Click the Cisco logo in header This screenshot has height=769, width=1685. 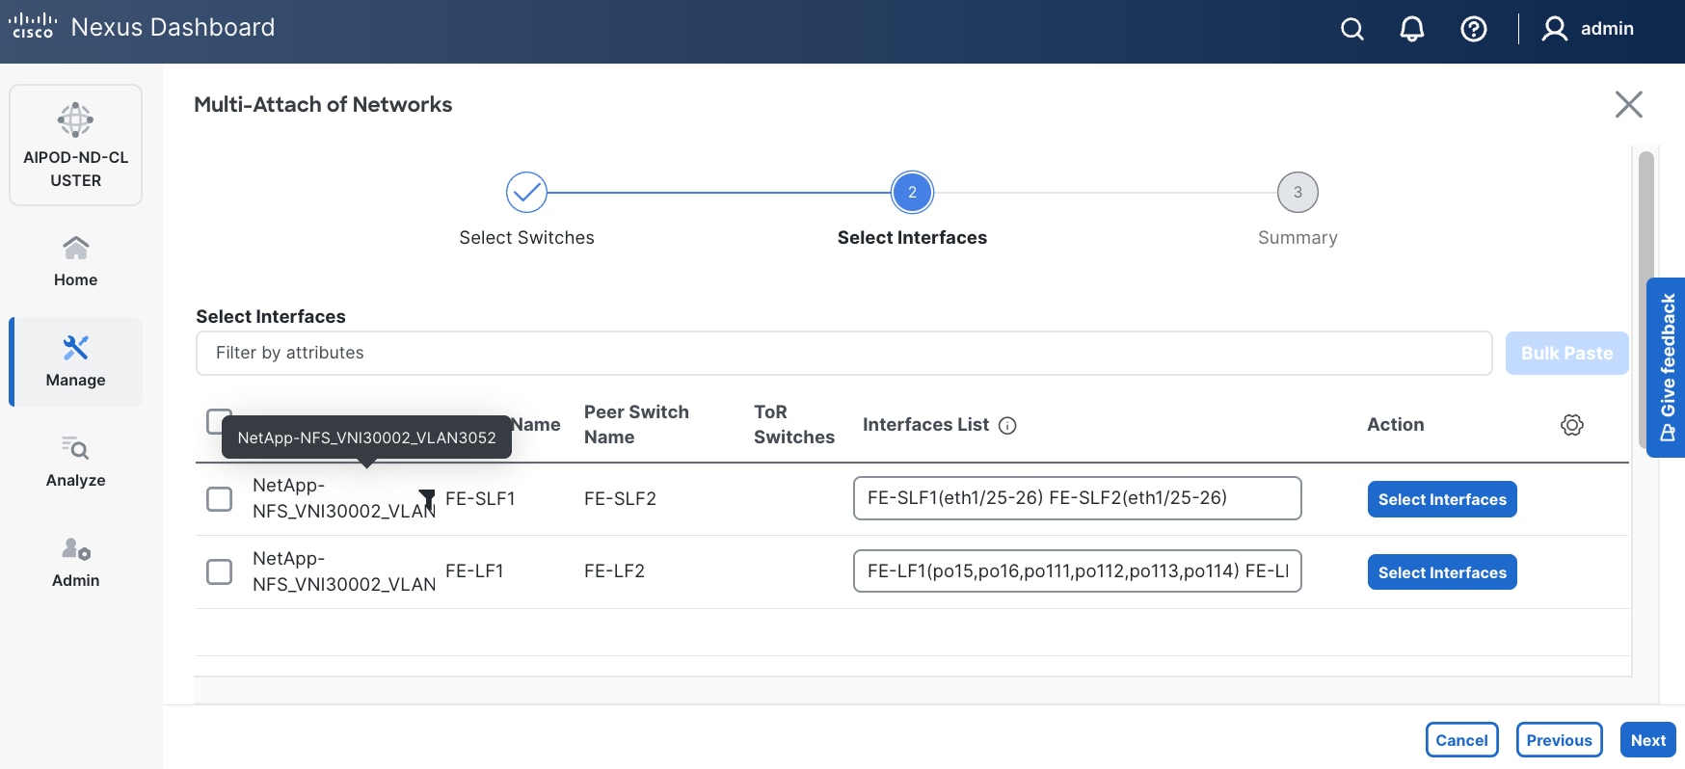(x=33, y=26)
